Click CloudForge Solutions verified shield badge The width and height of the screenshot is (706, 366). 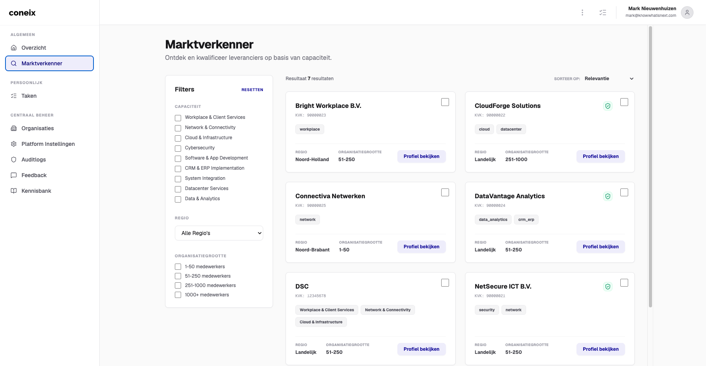coord(608,106)
